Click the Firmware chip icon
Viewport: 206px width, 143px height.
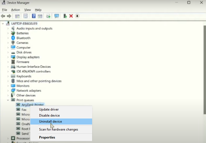tap(13, 62)
